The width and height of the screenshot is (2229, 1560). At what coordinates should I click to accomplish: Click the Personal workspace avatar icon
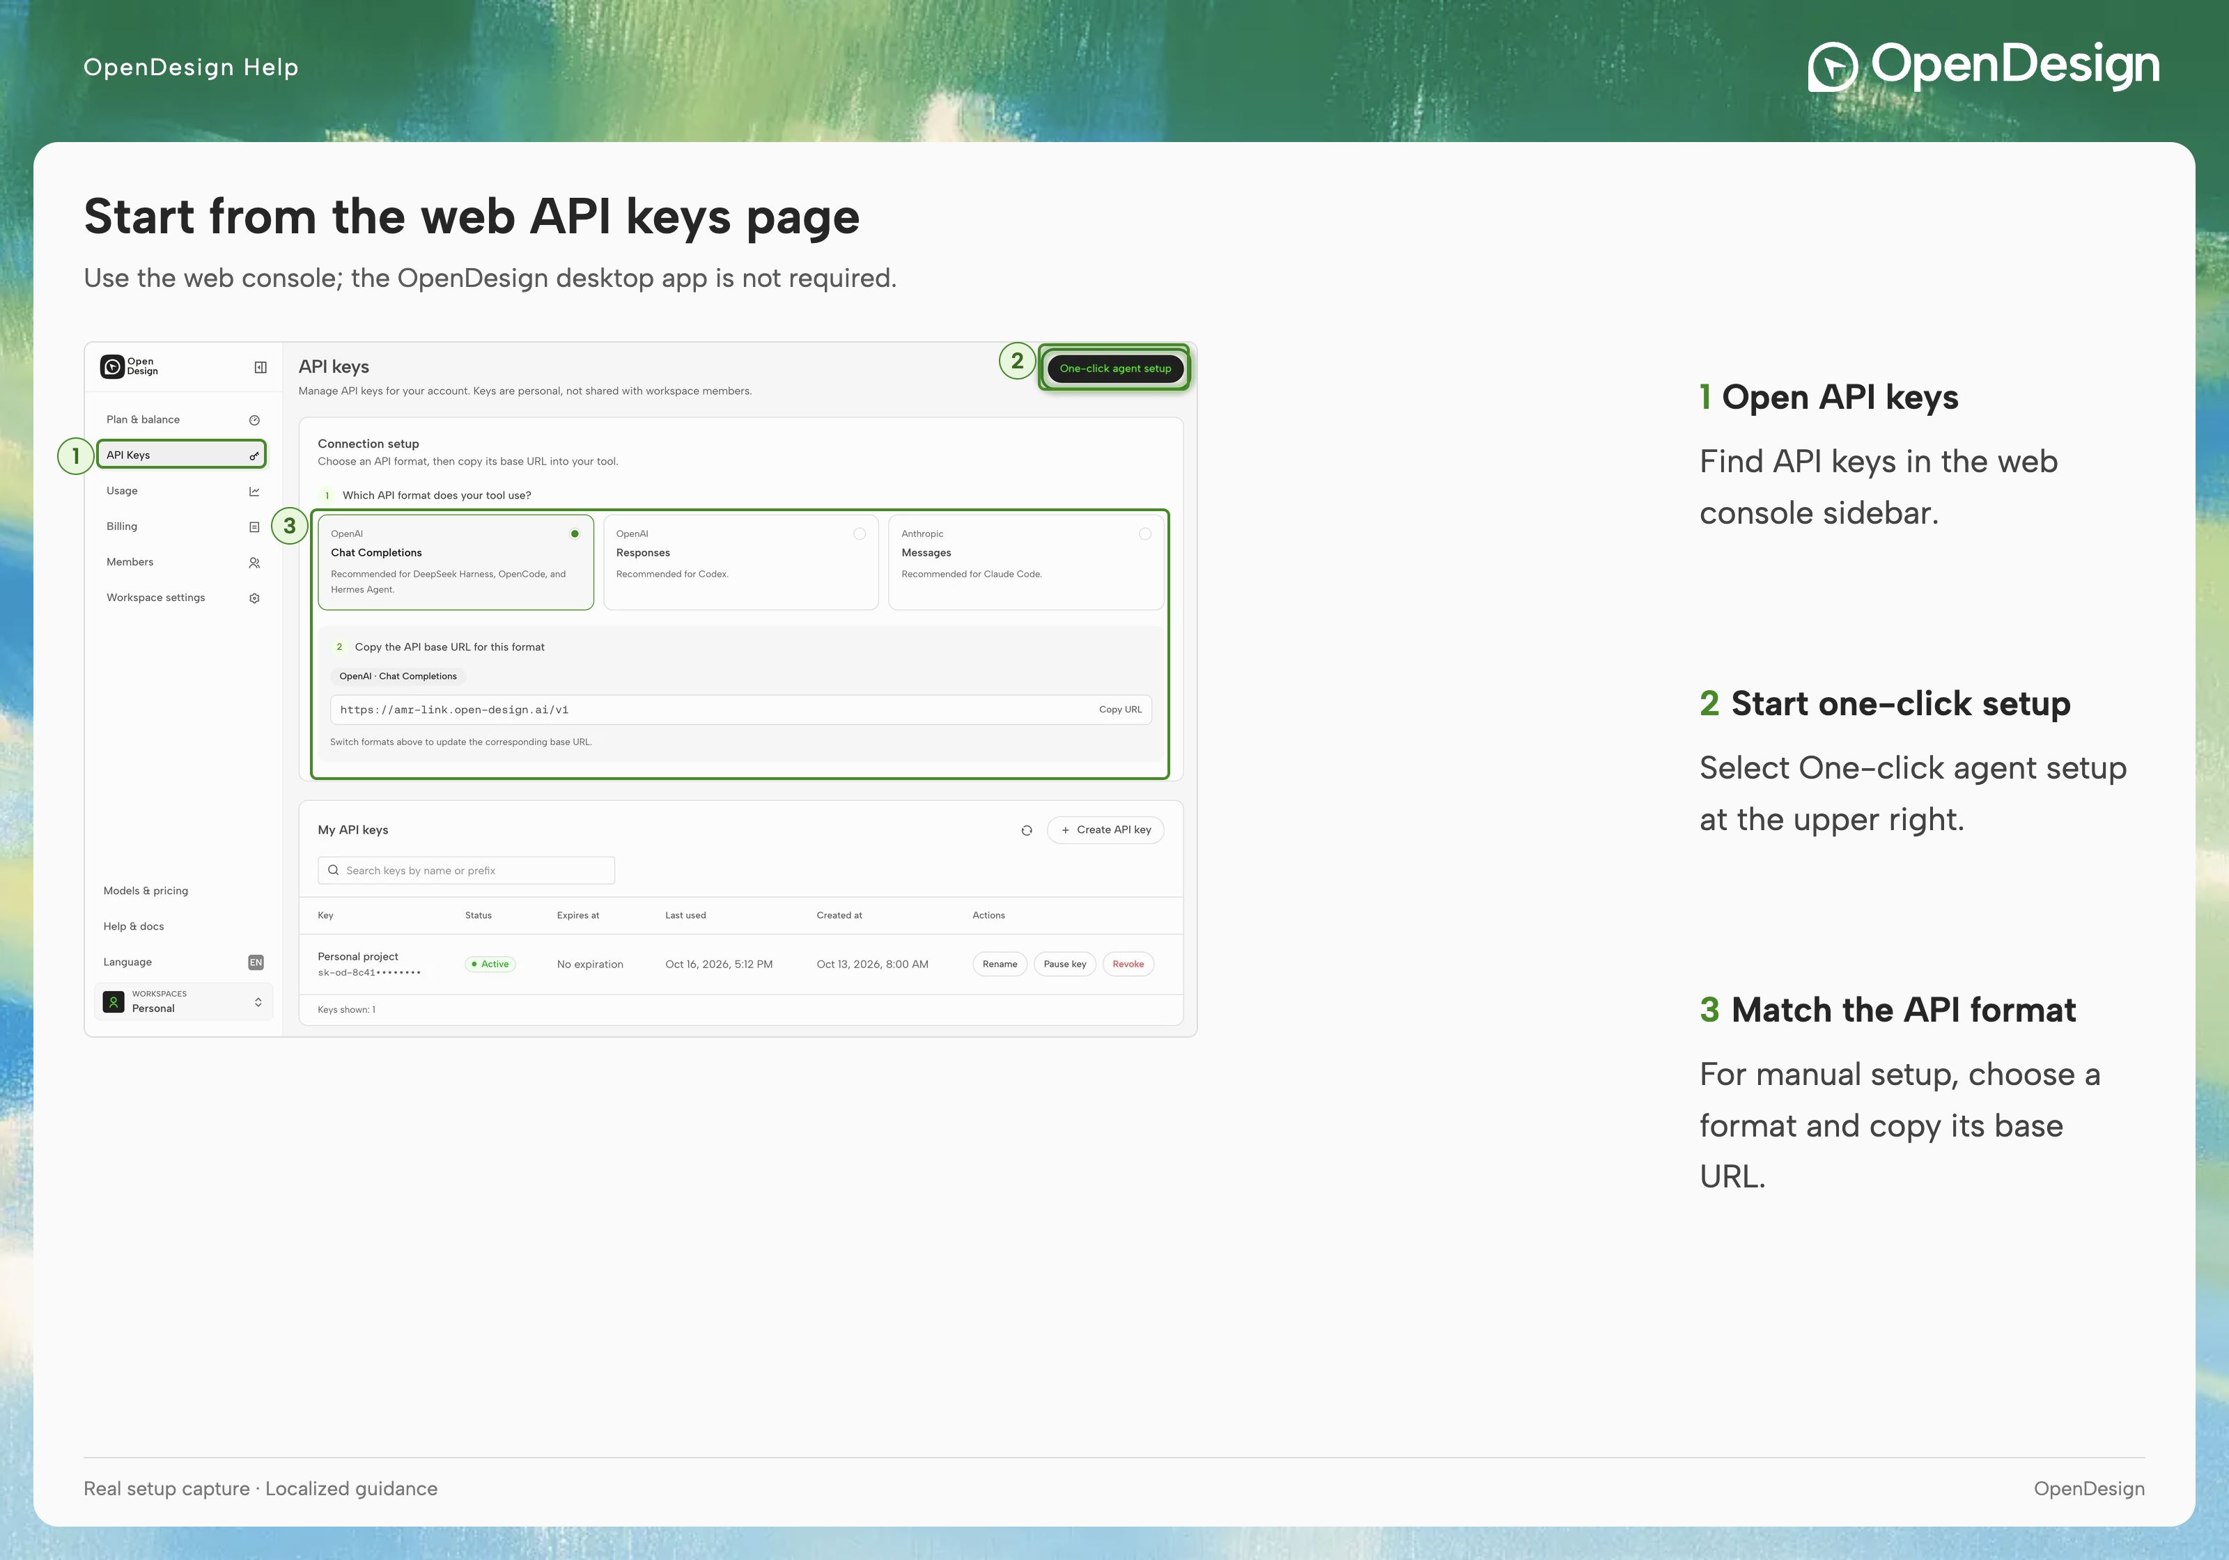point(114,1002)
